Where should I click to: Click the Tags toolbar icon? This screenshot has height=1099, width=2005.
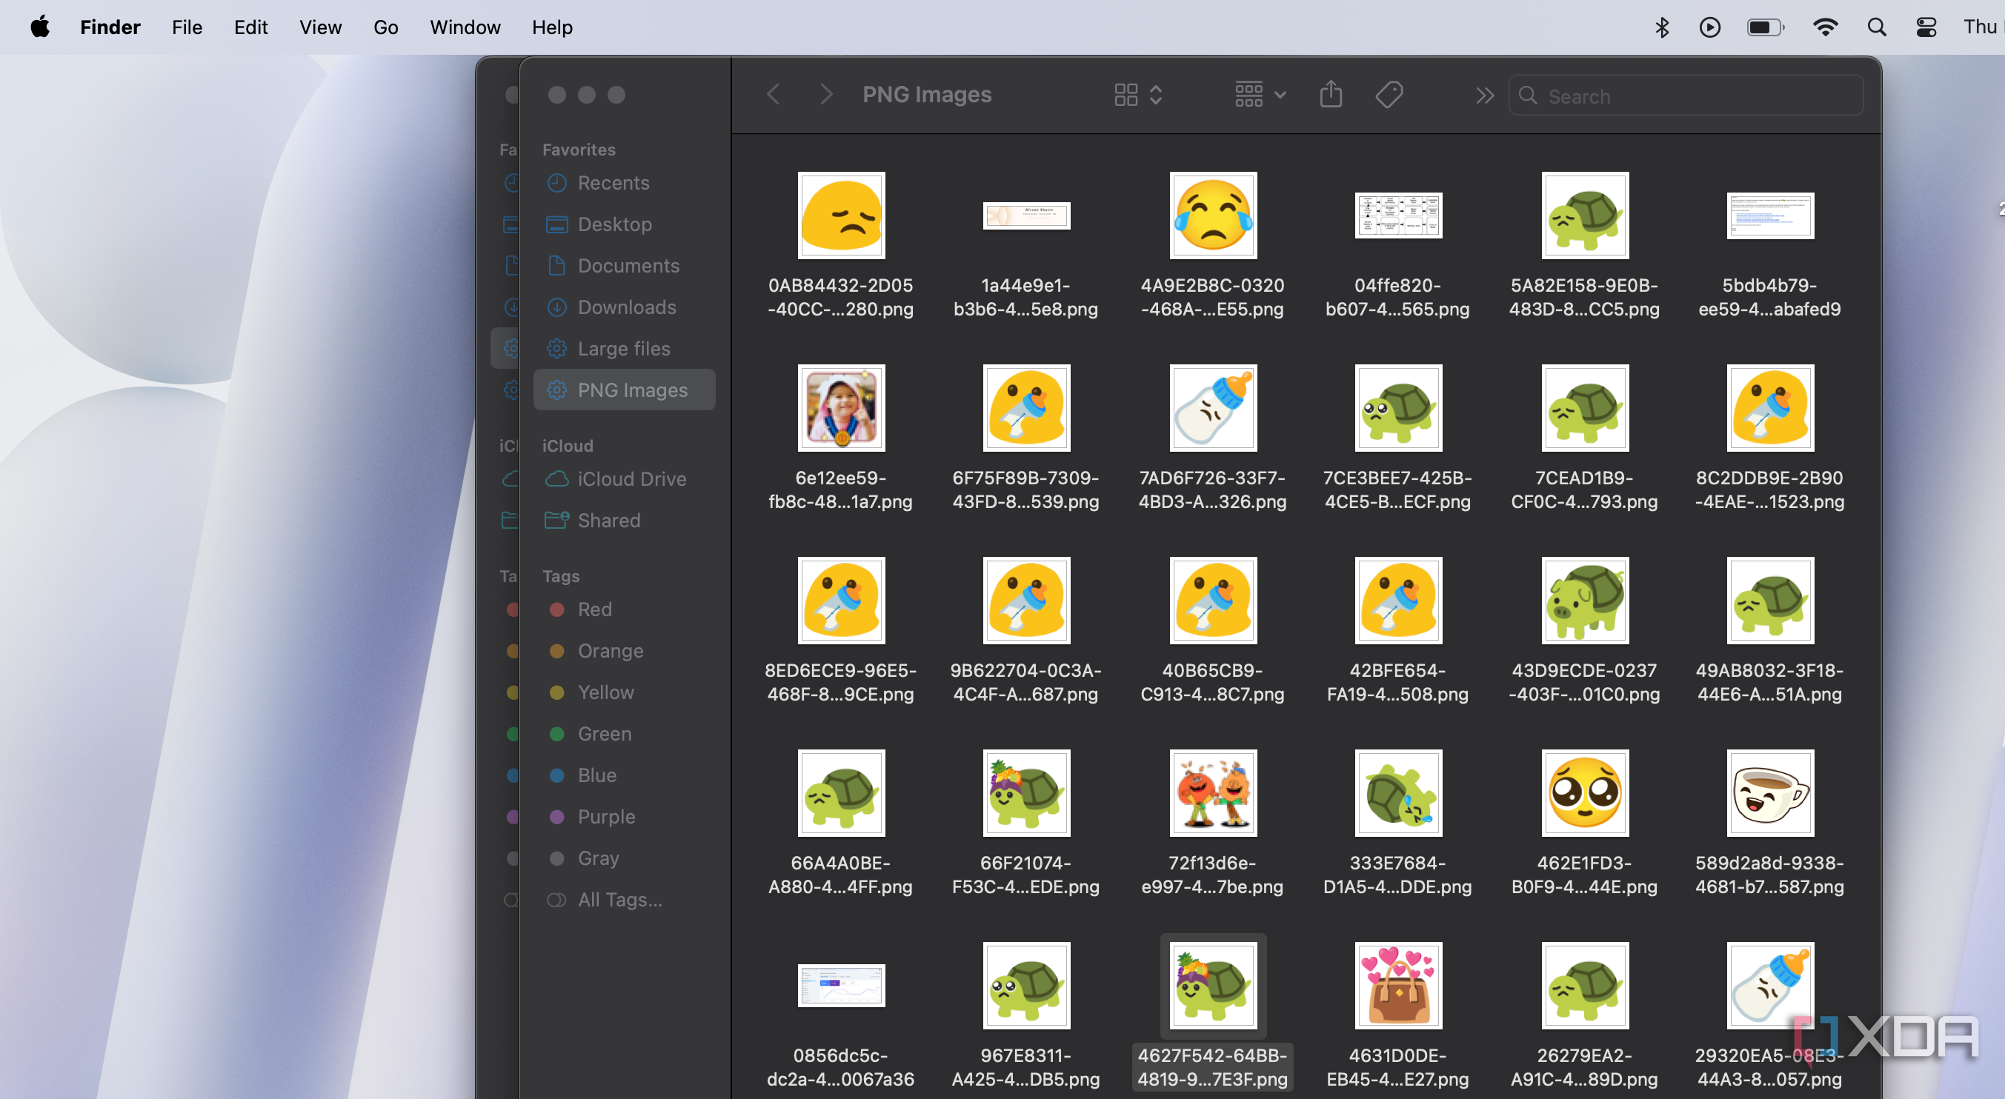coord(1389,95)
